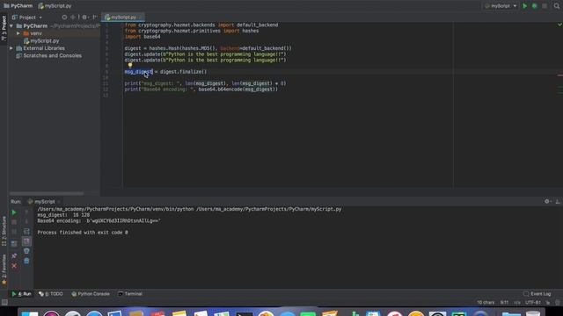Click myScript.py in the navigation breadcrumb

[55, 6]
